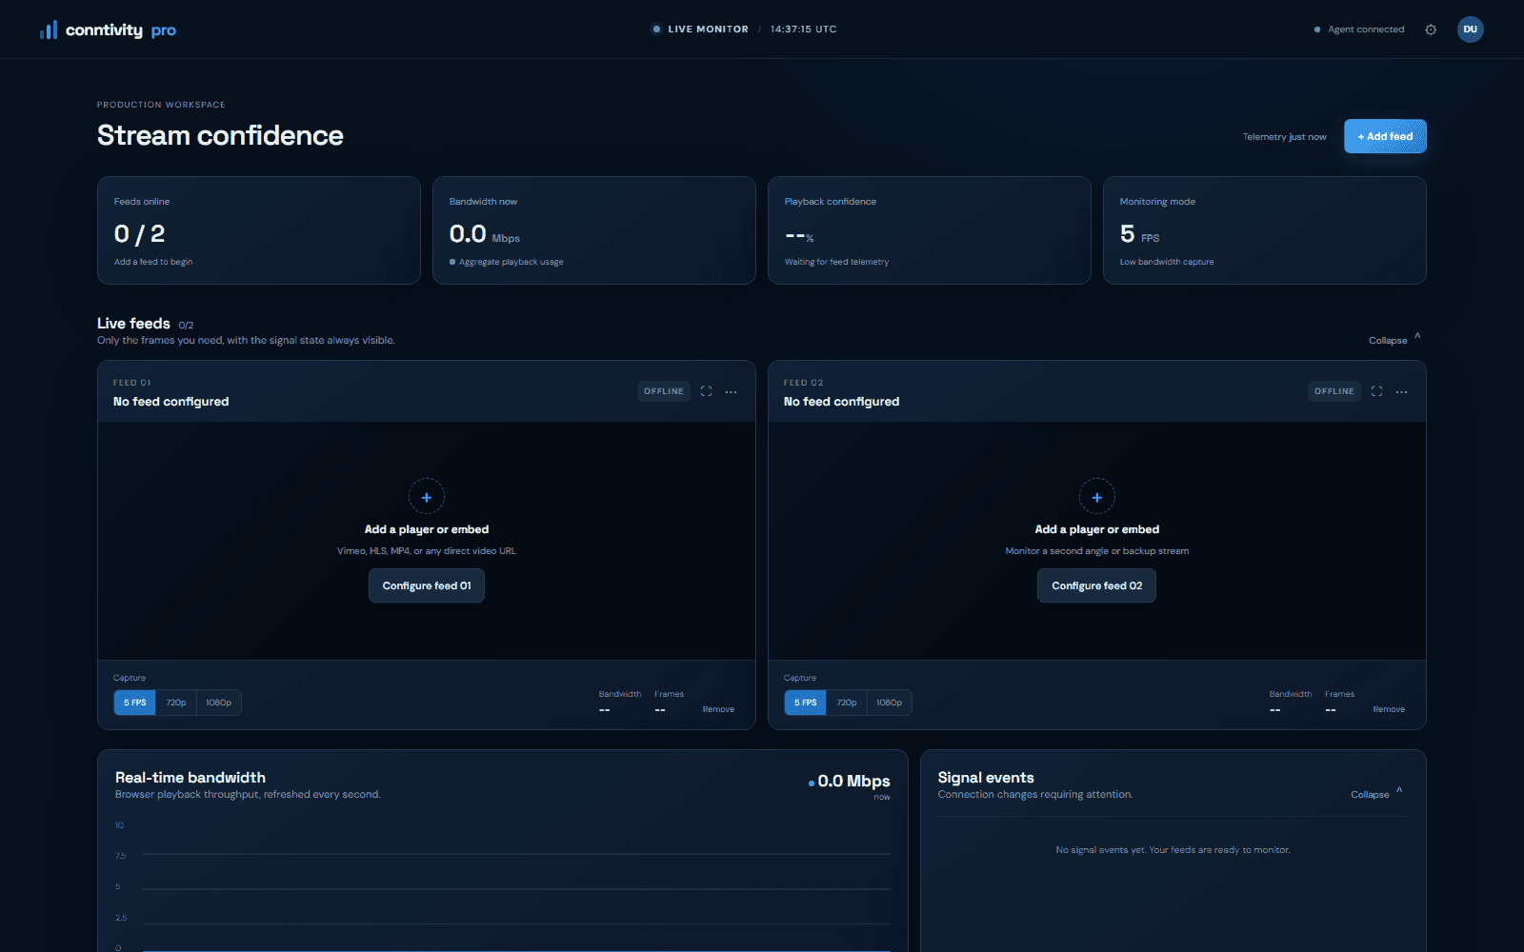The height and width of the screenshot is (952, 1524).
Task: Open Feed 02 more options menu
Action: [x=1402, y=391]
